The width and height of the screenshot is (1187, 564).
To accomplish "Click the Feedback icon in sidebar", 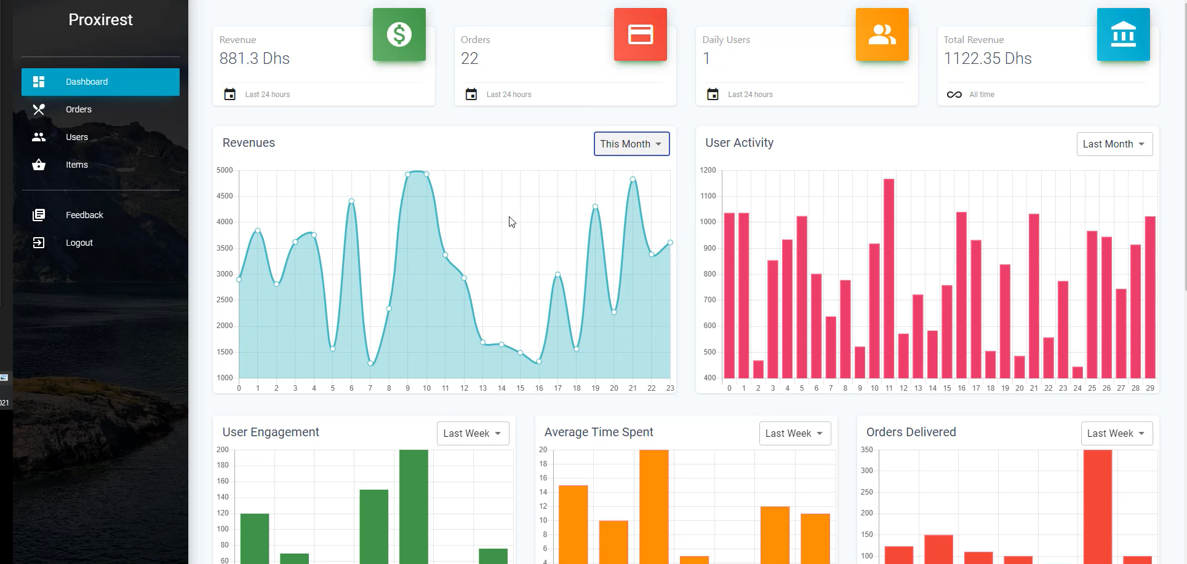I will [39, 214].
